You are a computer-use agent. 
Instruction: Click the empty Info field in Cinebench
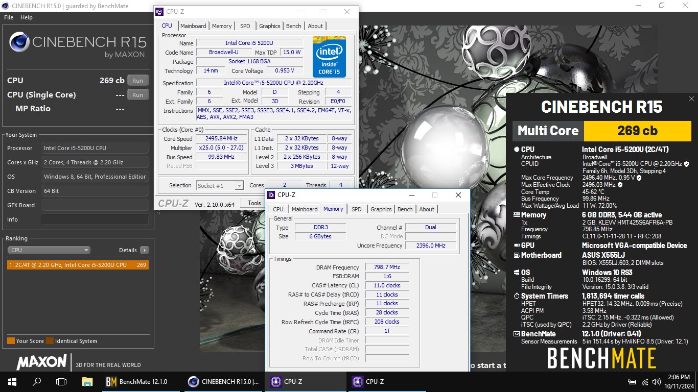click(95, 219)
